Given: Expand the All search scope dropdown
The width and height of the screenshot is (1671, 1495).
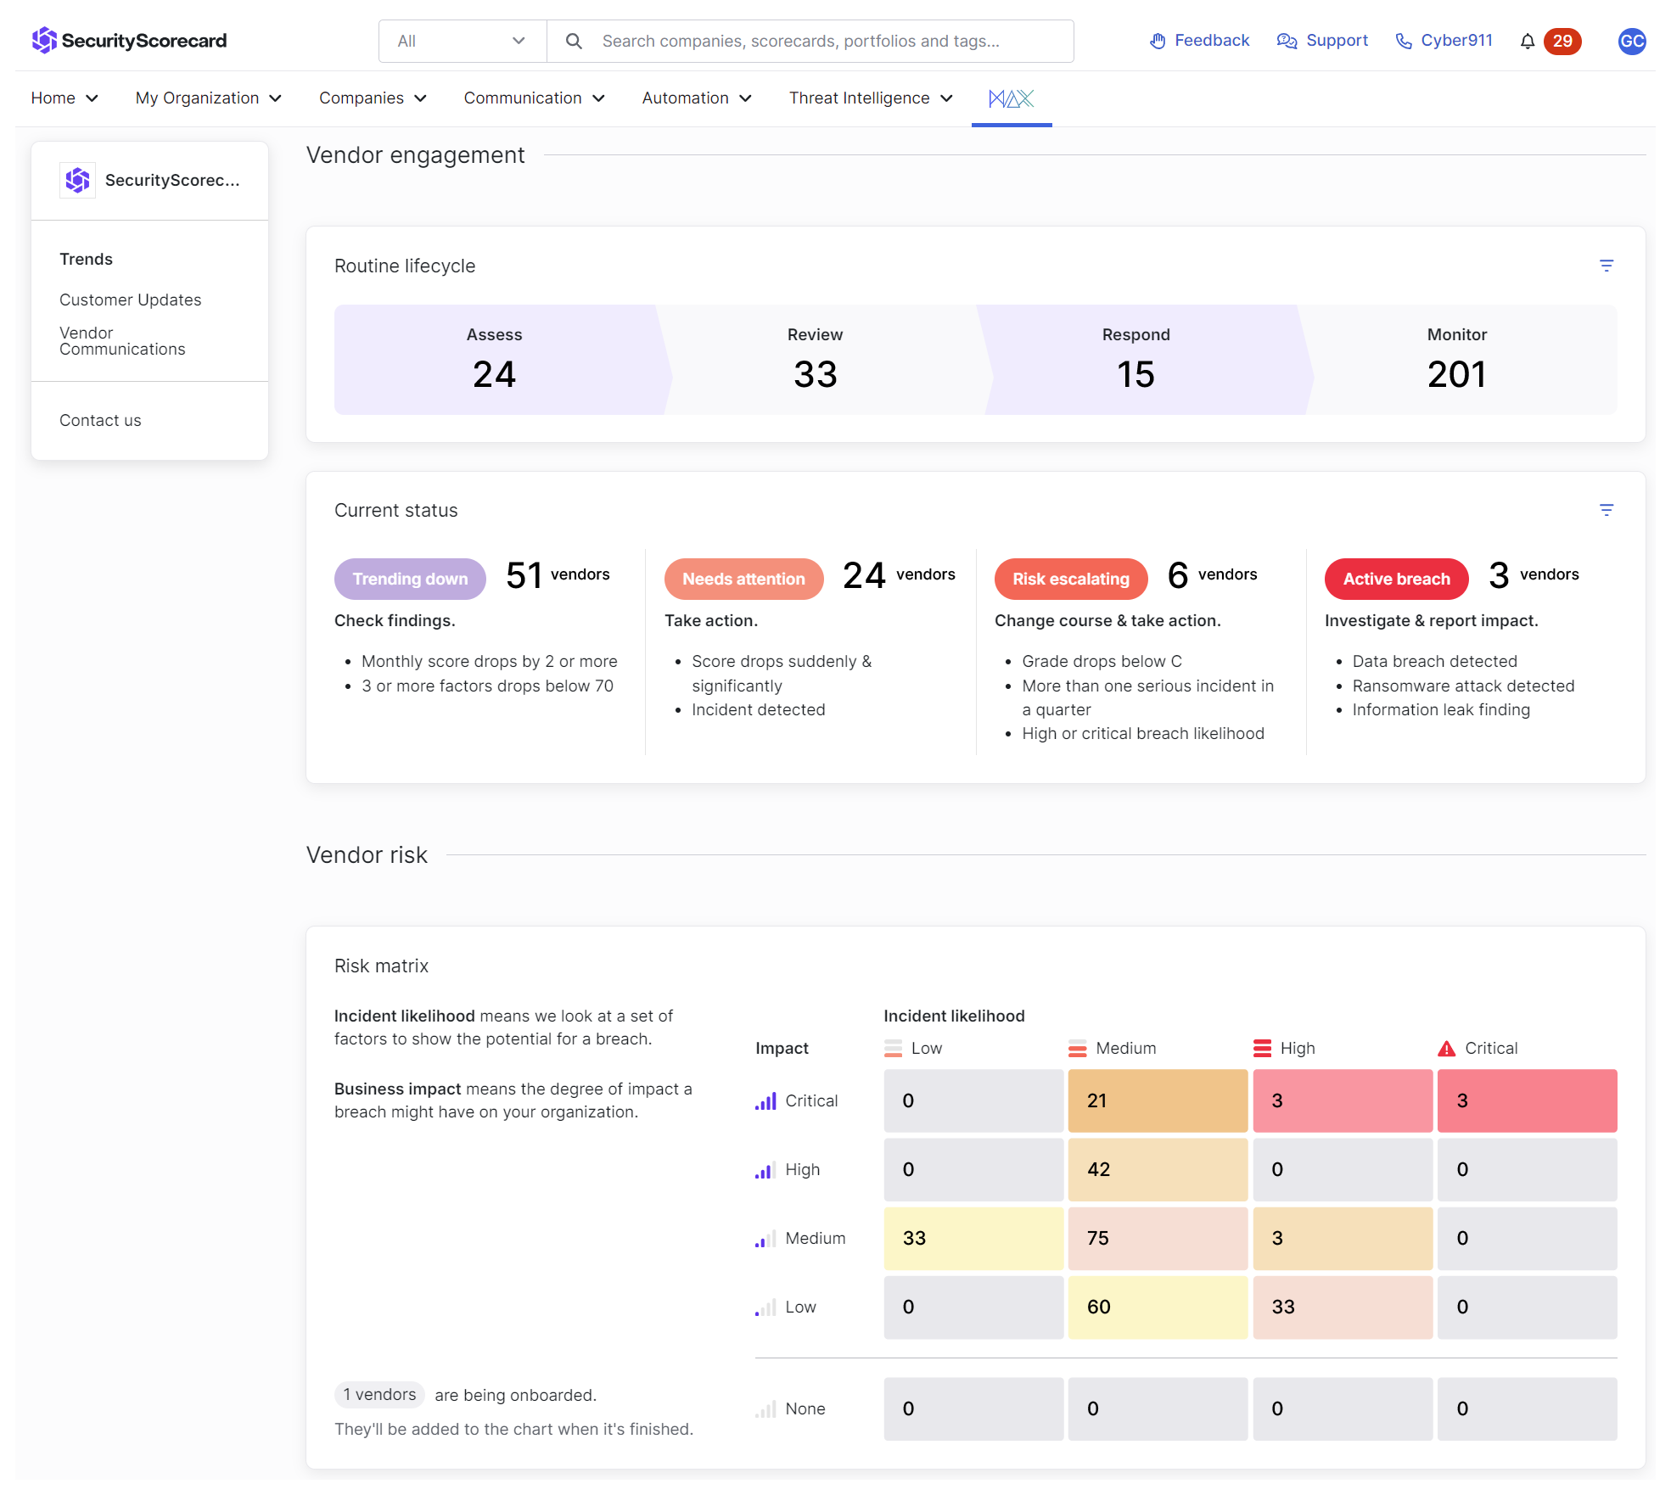Looking at the screenshot, I should [463, 41].
